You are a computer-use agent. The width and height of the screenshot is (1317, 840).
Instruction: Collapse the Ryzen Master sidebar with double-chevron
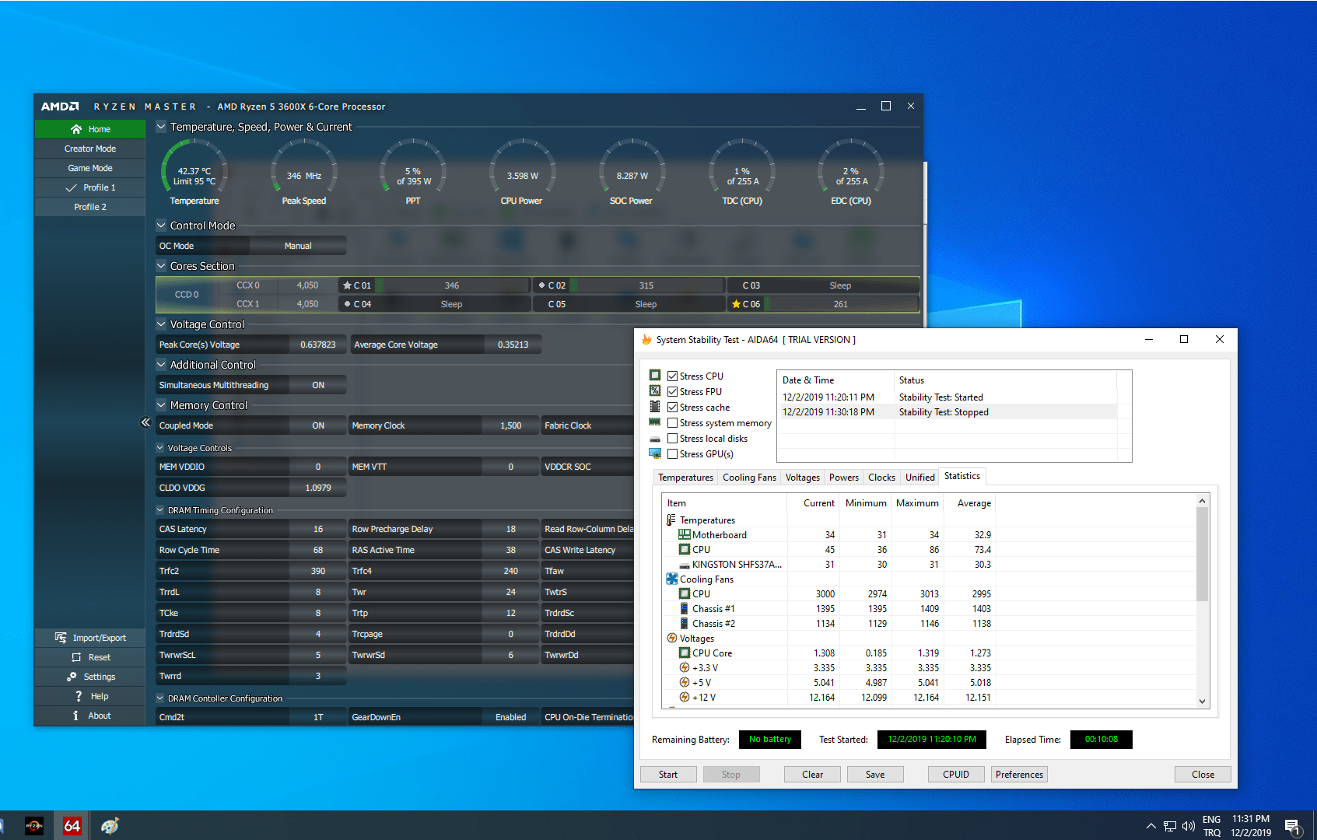(145, 422)
